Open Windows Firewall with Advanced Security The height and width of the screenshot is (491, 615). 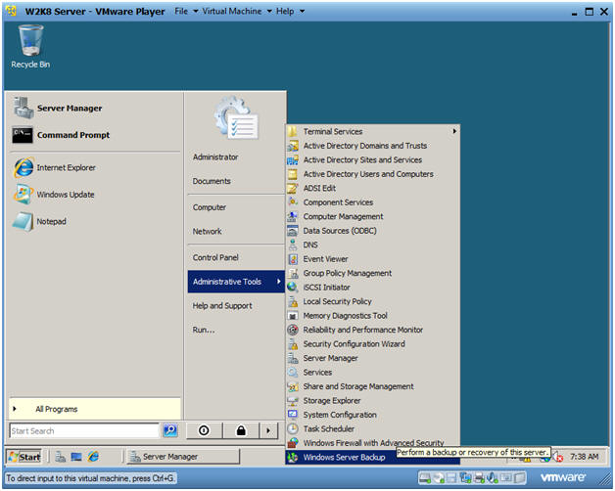click(x=372, y=443)
